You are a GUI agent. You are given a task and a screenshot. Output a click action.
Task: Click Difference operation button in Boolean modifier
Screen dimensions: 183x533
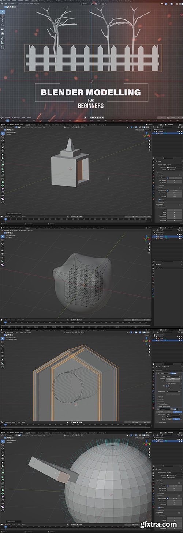click(178, 412)
